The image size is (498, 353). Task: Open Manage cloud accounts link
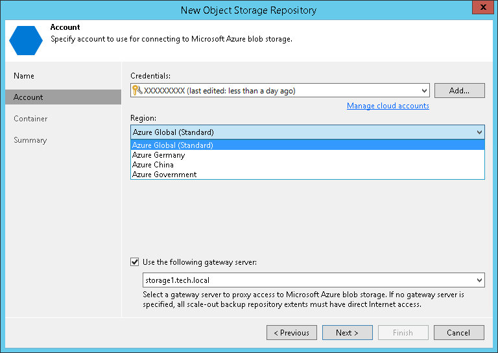click(x=388, y=106)
